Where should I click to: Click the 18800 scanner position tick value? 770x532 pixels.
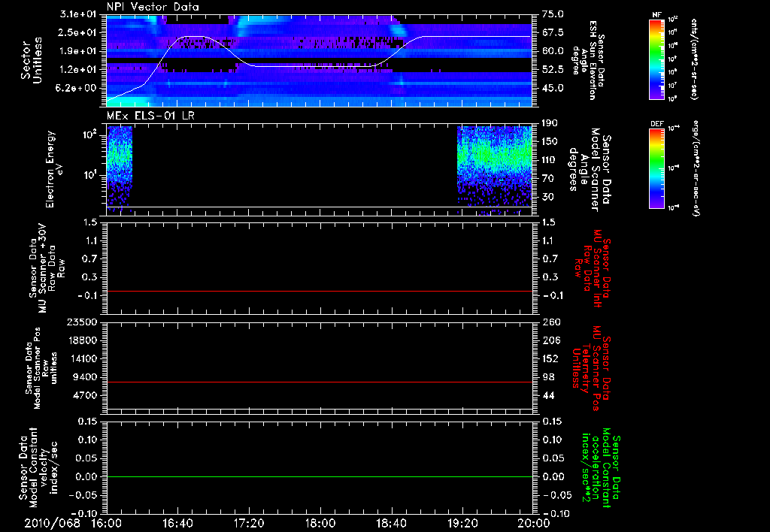(x=83, y=340)
